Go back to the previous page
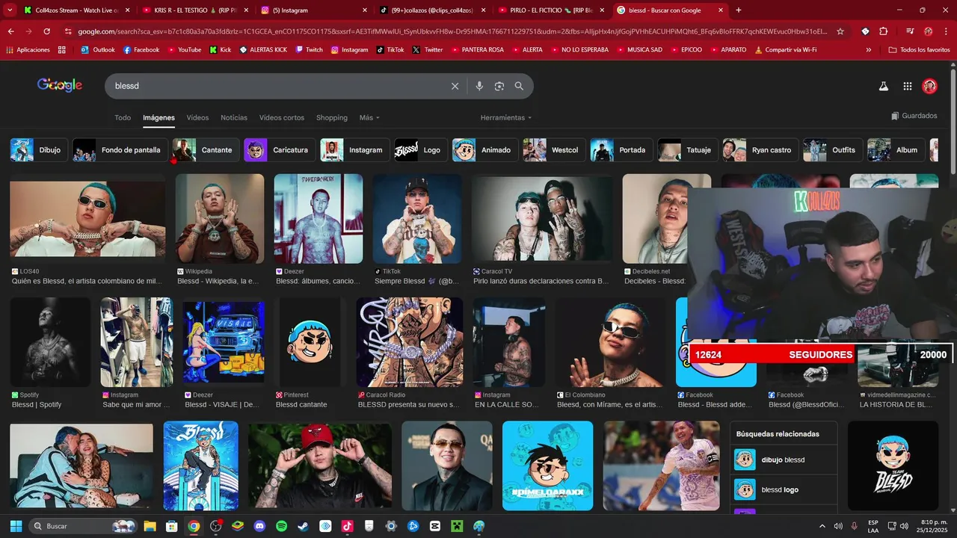The width and height of the screenshot is (957, 538). point(11,31)
